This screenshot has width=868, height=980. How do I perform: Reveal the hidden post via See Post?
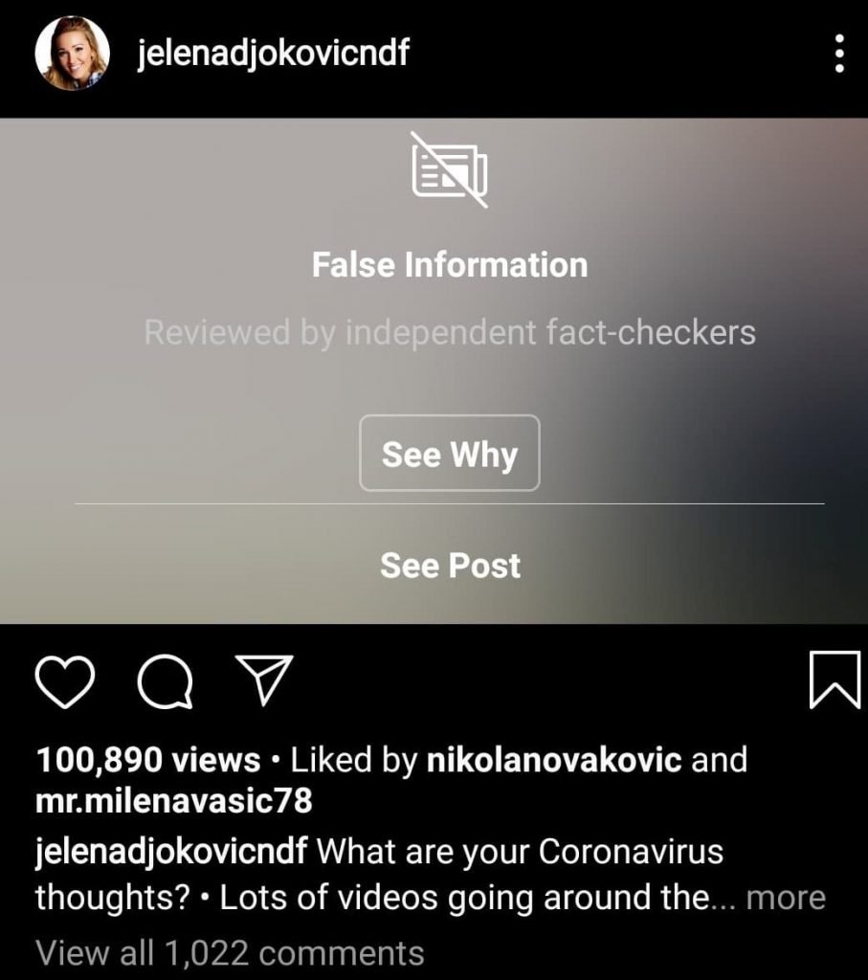(x=450, y=565)
